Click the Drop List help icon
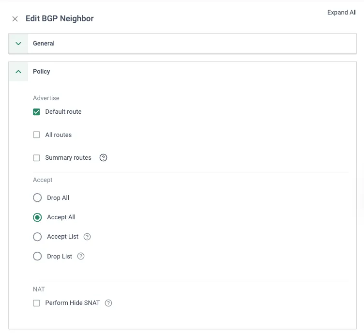 [x=81, y=256]
